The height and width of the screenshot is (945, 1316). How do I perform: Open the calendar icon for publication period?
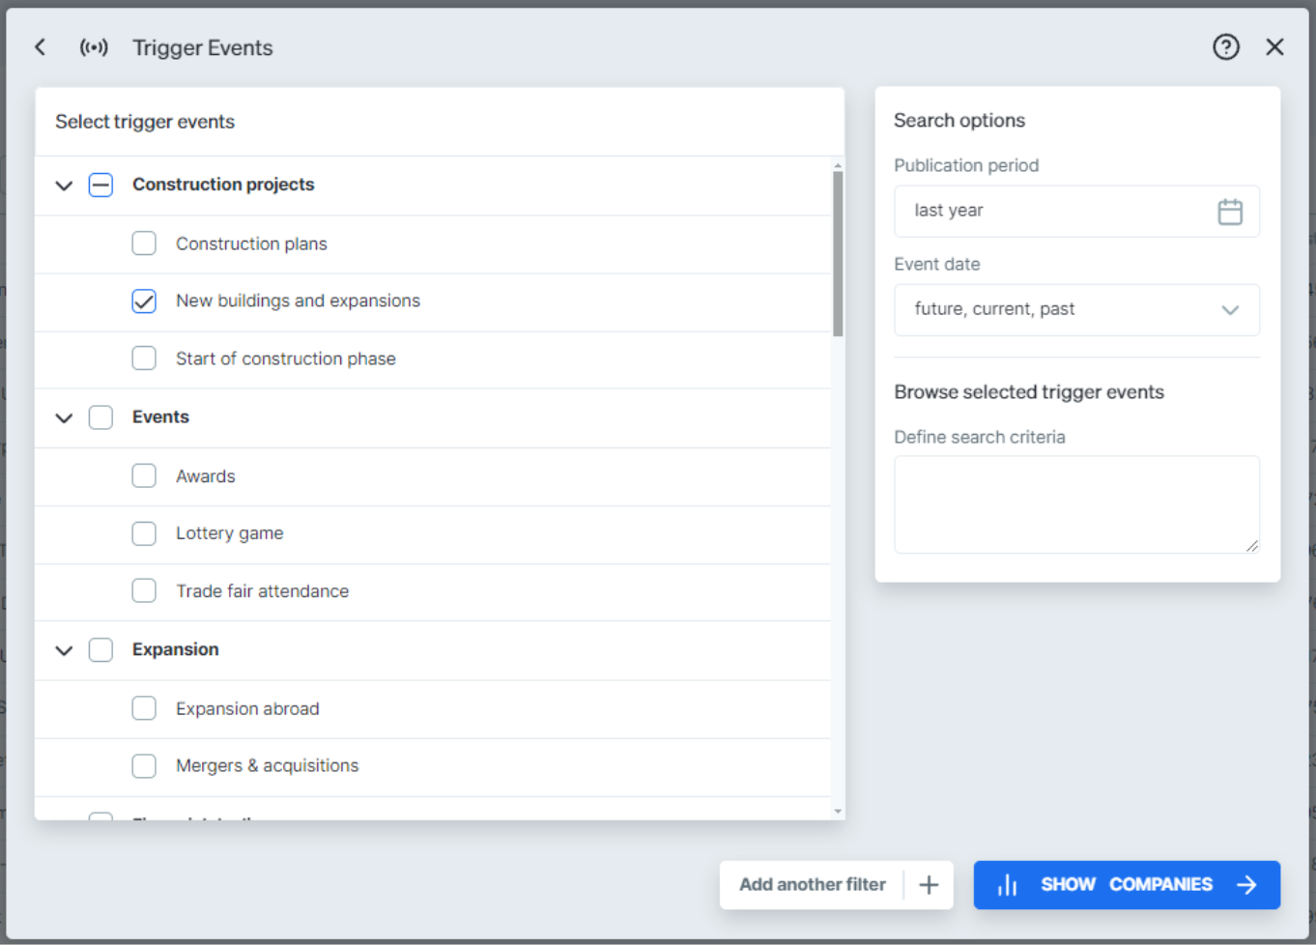coord(1230,211)
